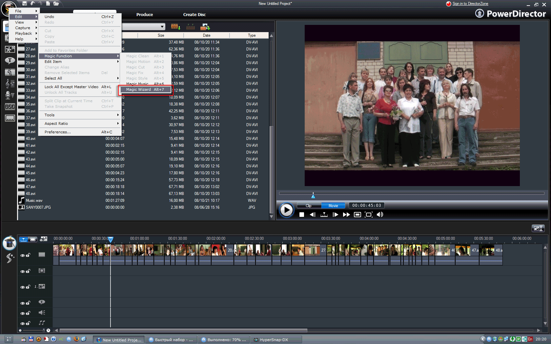
Task: Open Preferences from the Edit menu
Action: (x=58, y=132)
